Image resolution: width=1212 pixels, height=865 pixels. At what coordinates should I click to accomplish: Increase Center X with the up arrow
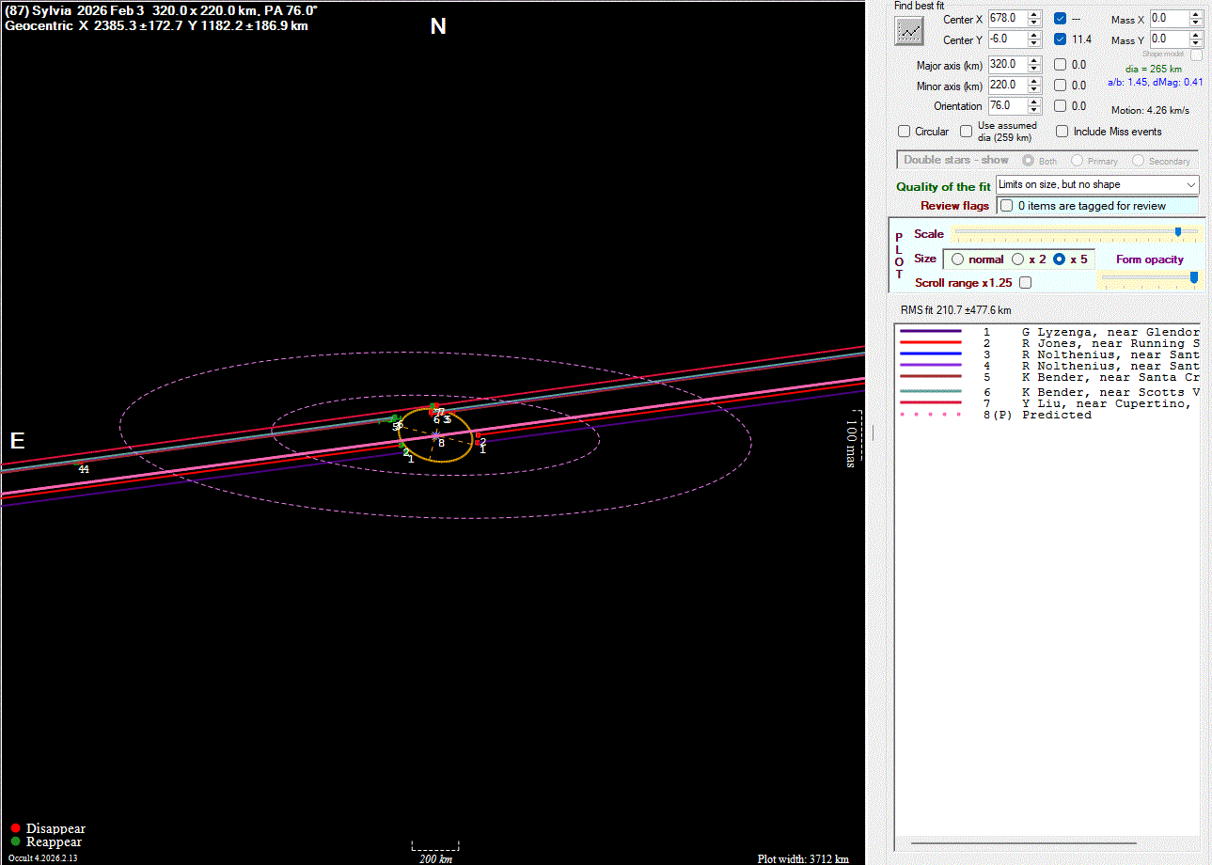[1034, 14]
